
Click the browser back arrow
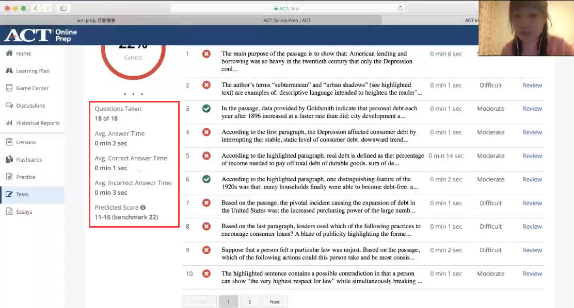36,8
